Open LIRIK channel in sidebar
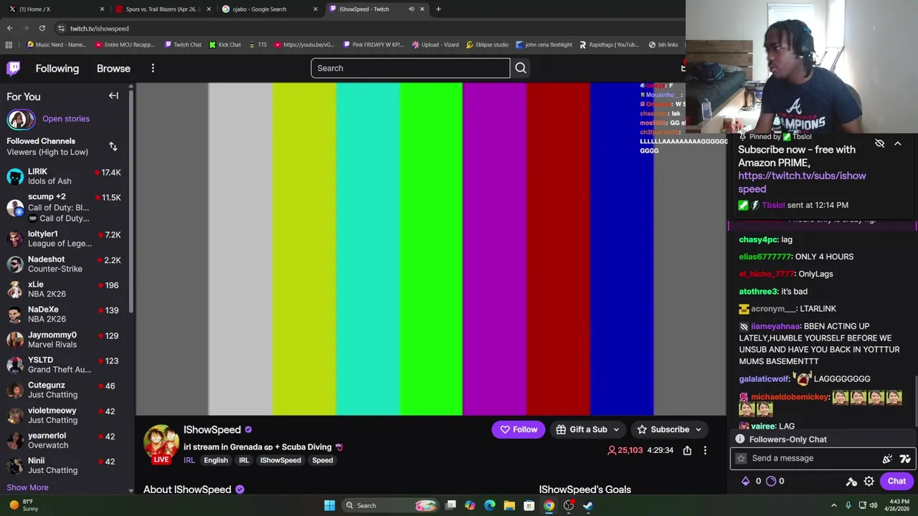This screenshot has width=918, height=516. click(x=65, y=176)
